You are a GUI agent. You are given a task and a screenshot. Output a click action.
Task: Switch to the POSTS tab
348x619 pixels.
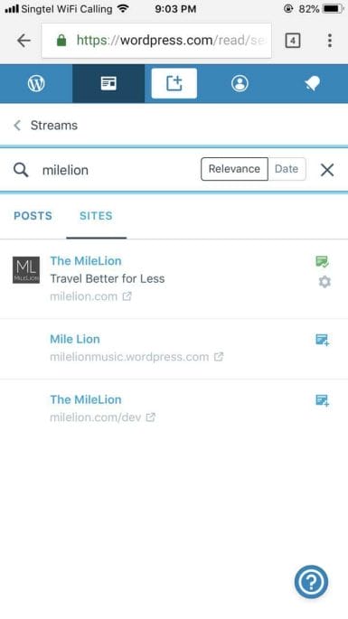(33, 216)
